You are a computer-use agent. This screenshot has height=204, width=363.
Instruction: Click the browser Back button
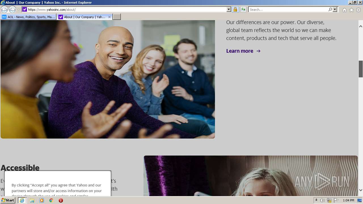coord(5,9)
